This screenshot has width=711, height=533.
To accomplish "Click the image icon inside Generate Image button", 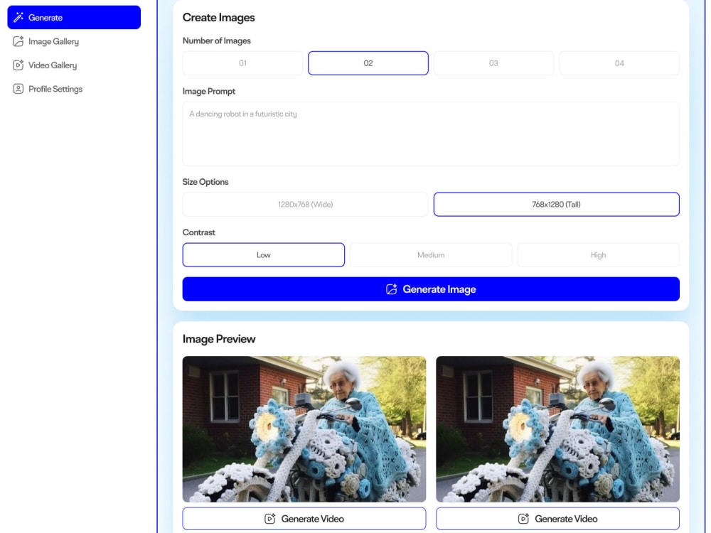I will (391, 289).
